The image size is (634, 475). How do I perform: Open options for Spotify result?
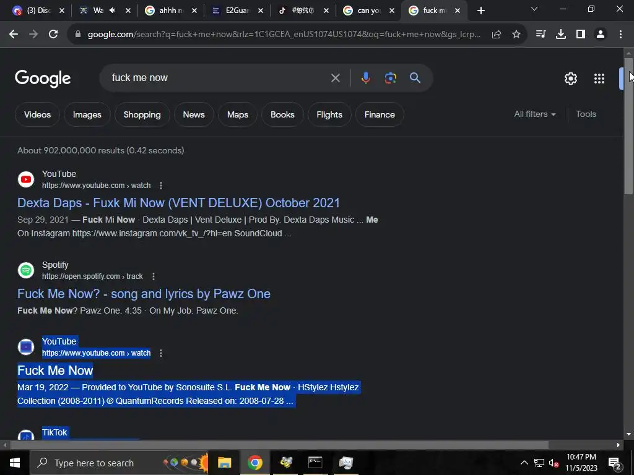[x=154, y=276]
